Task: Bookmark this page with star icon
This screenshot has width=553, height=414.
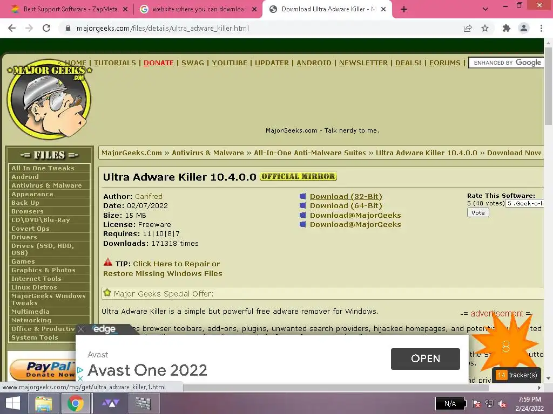Action: coord(485,28)
